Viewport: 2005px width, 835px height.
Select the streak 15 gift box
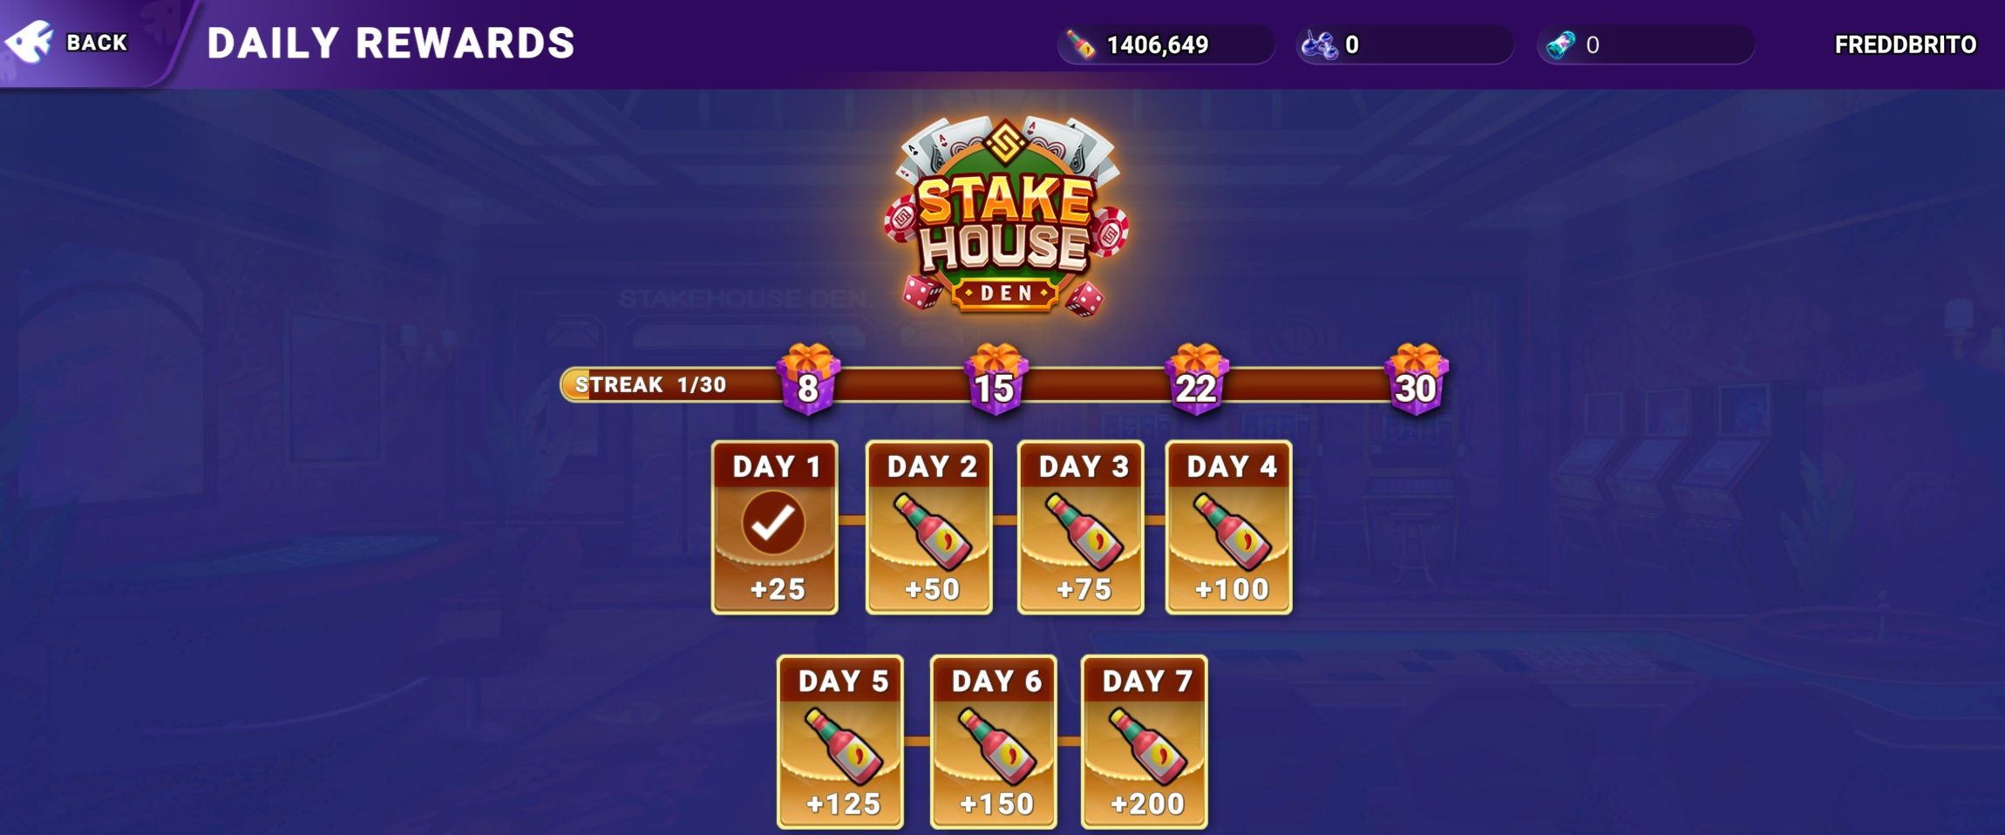coord(995,379)
